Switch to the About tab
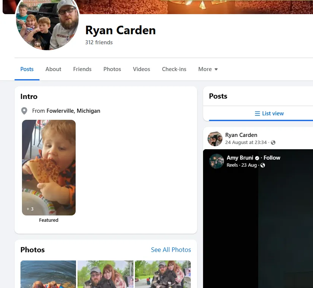313x288 pixels. point(53,69)
